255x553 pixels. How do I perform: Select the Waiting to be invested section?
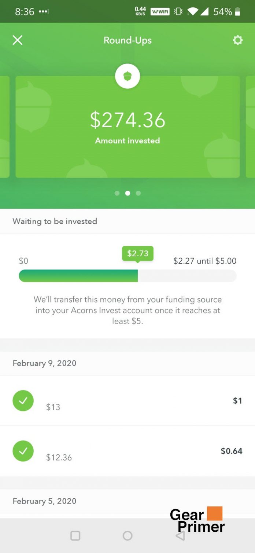pyautogui.click(x=55, y=221)
